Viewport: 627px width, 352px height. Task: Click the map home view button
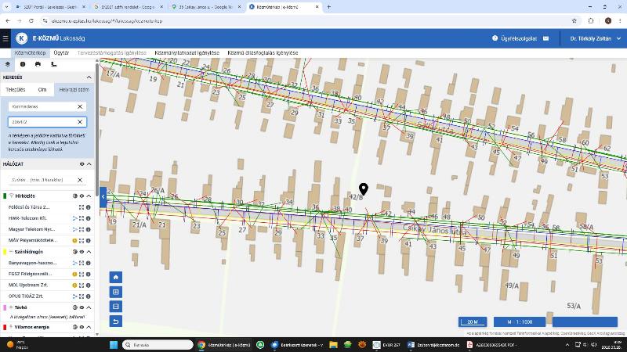(x=116, y=278)
